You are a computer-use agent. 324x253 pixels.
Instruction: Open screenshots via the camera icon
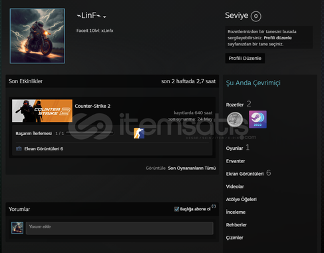19,148
